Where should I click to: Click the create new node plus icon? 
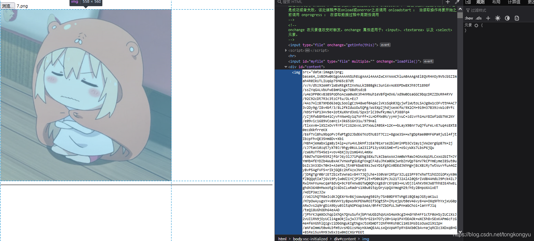[x=448, y=2]
